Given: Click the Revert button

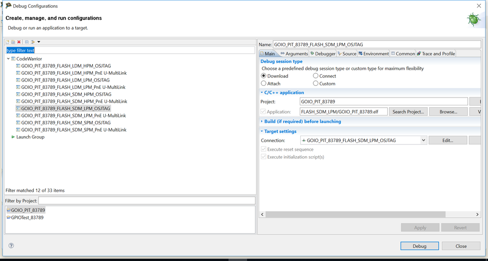Looking at the screenshot, I should pos(460,227).
